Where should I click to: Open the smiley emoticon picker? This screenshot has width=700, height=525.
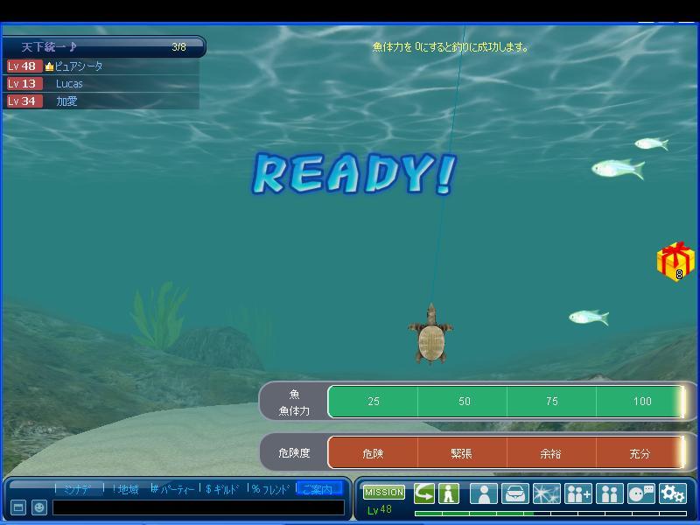(39, 507)
